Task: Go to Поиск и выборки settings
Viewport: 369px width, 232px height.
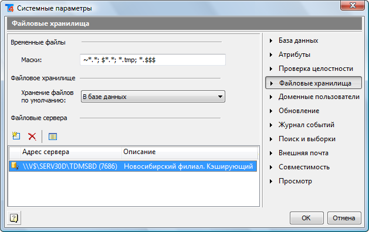Action: point(307,139)
